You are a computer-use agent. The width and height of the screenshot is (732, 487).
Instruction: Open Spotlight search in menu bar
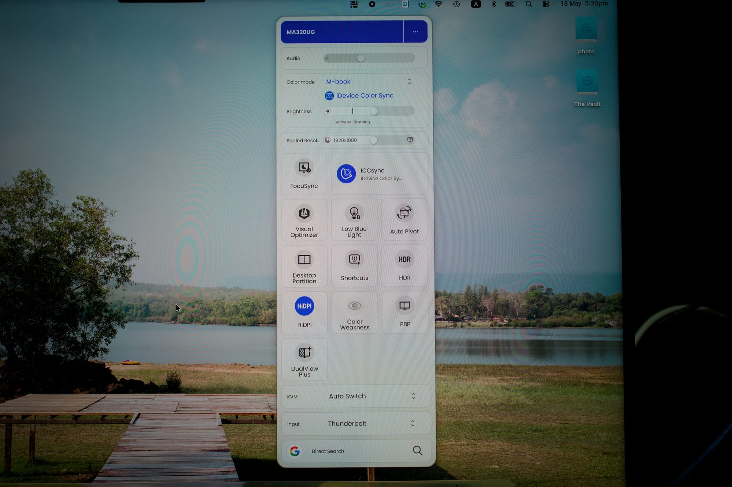pos(529,4)
